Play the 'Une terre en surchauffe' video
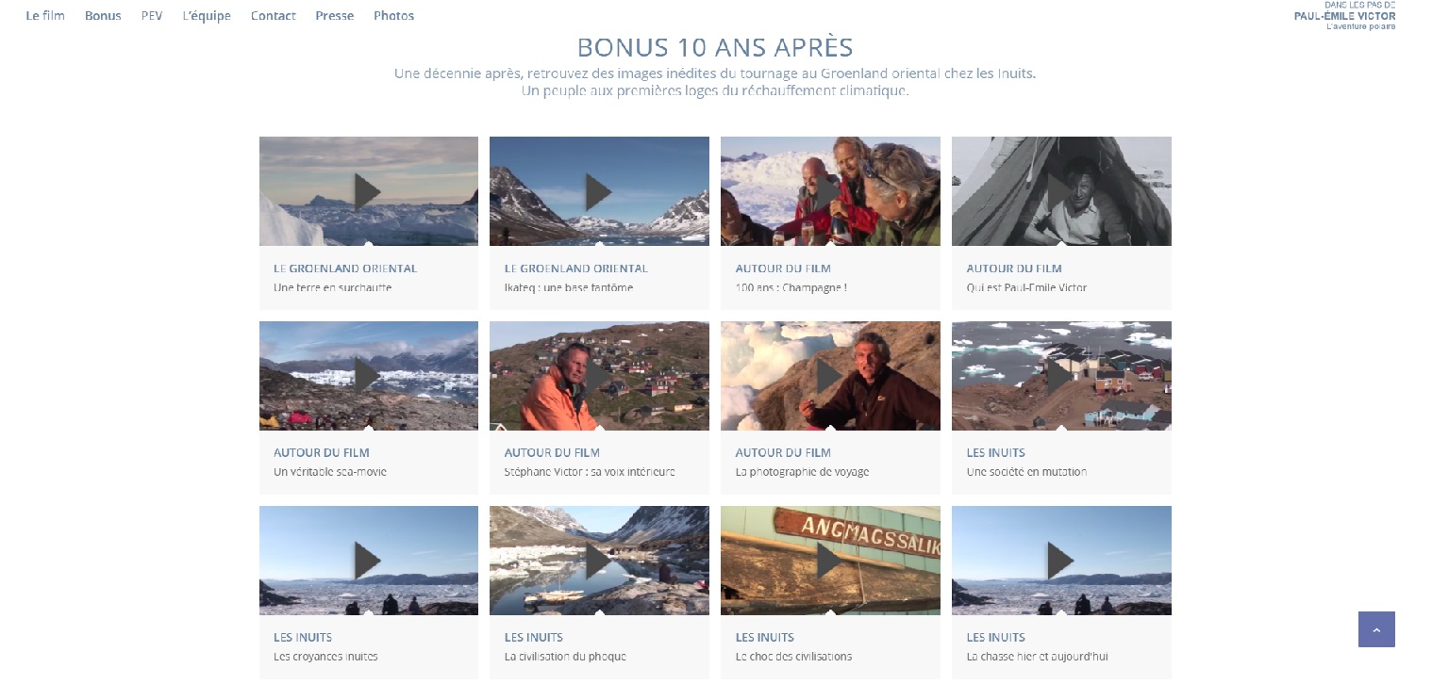Screen dimensions: 1432x684 coord(368,192)
